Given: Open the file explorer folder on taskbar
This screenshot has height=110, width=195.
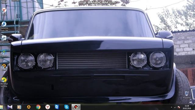Looking at the screenshot, I should pyautogui.click(x=1, y=107).
